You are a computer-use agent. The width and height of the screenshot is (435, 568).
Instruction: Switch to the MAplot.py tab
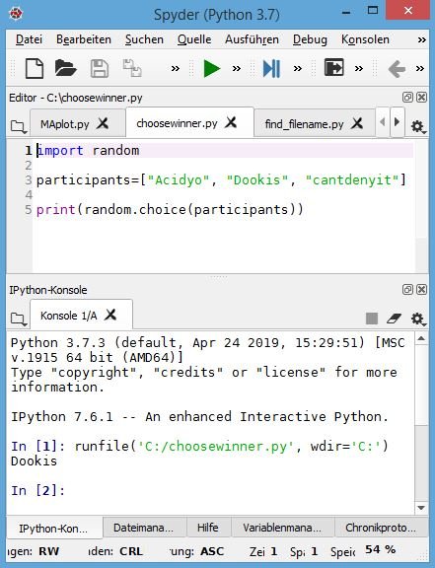pos(64,124)
